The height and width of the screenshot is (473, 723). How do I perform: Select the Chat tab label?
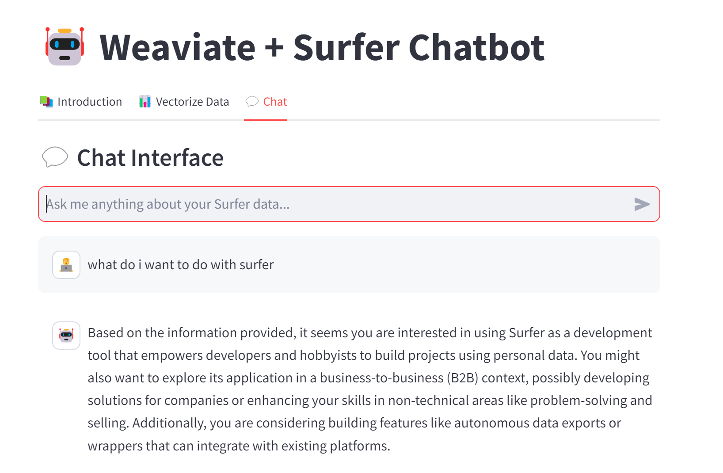(x=275, y=102)
